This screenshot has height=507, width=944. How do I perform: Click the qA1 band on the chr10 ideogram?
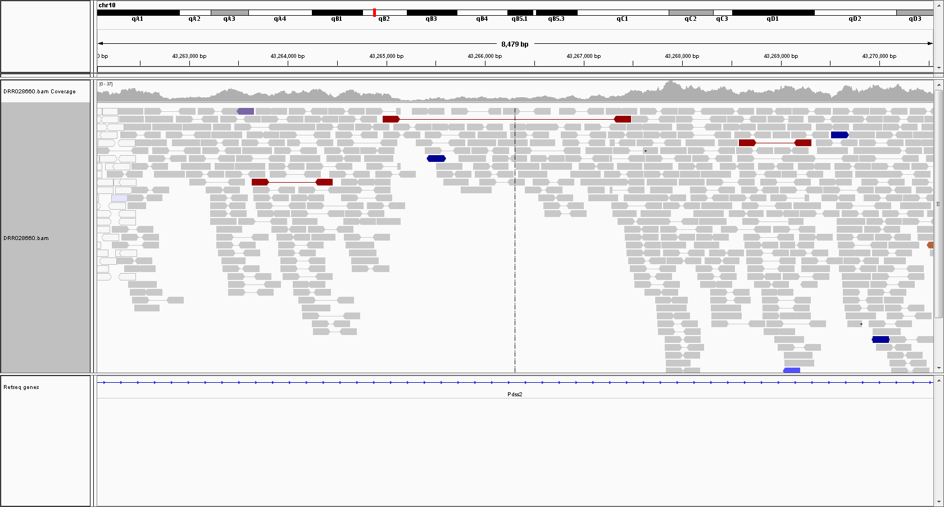pos(138,12)
